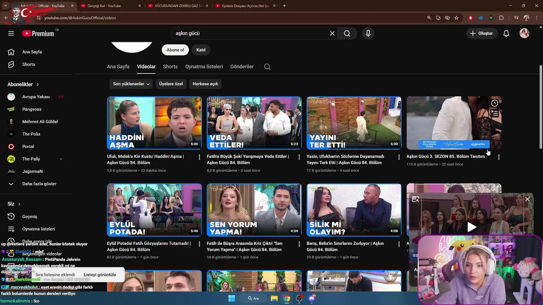543x305 pixels.
Task: Open a new browser tab
Action: point(284,6)
